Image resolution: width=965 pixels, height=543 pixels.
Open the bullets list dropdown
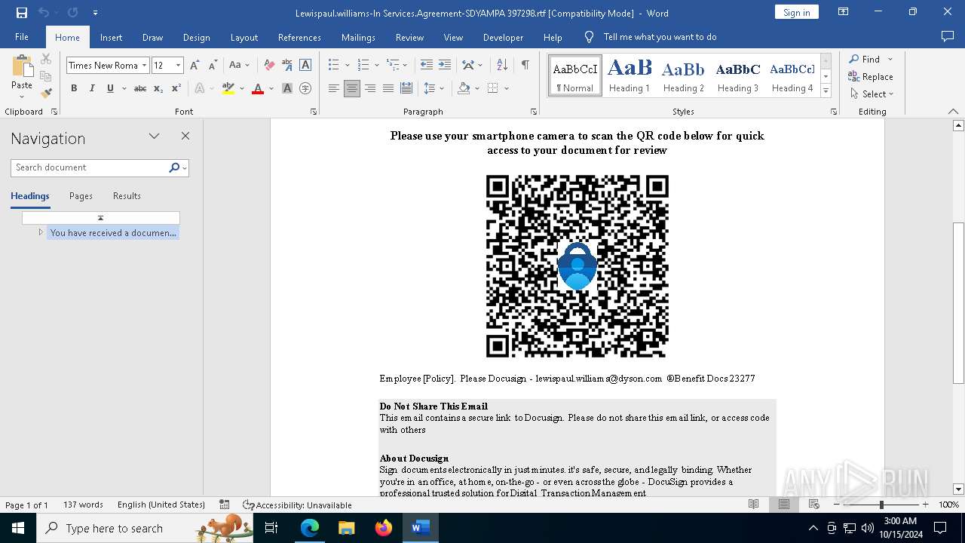(x=348, y=65)
